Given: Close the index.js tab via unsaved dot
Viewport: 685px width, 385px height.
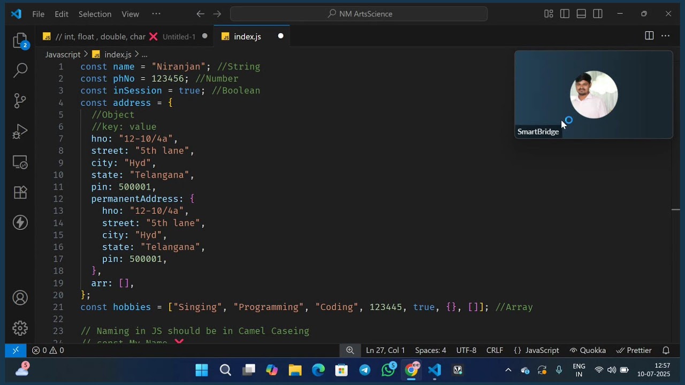Looking at the screenshot, I should click(280, 36).
